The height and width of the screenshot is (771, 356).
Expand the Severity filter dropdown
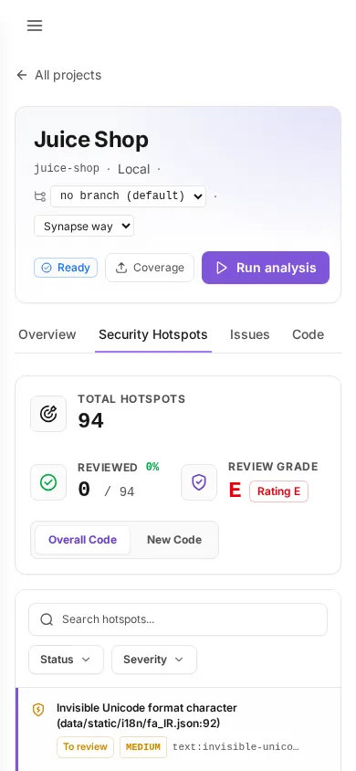coord(154,660)
